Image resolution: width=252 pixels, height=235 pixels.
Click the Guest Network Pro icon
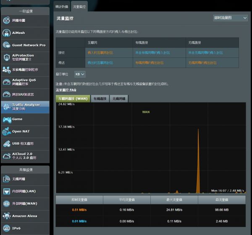(x=6, y=45)
